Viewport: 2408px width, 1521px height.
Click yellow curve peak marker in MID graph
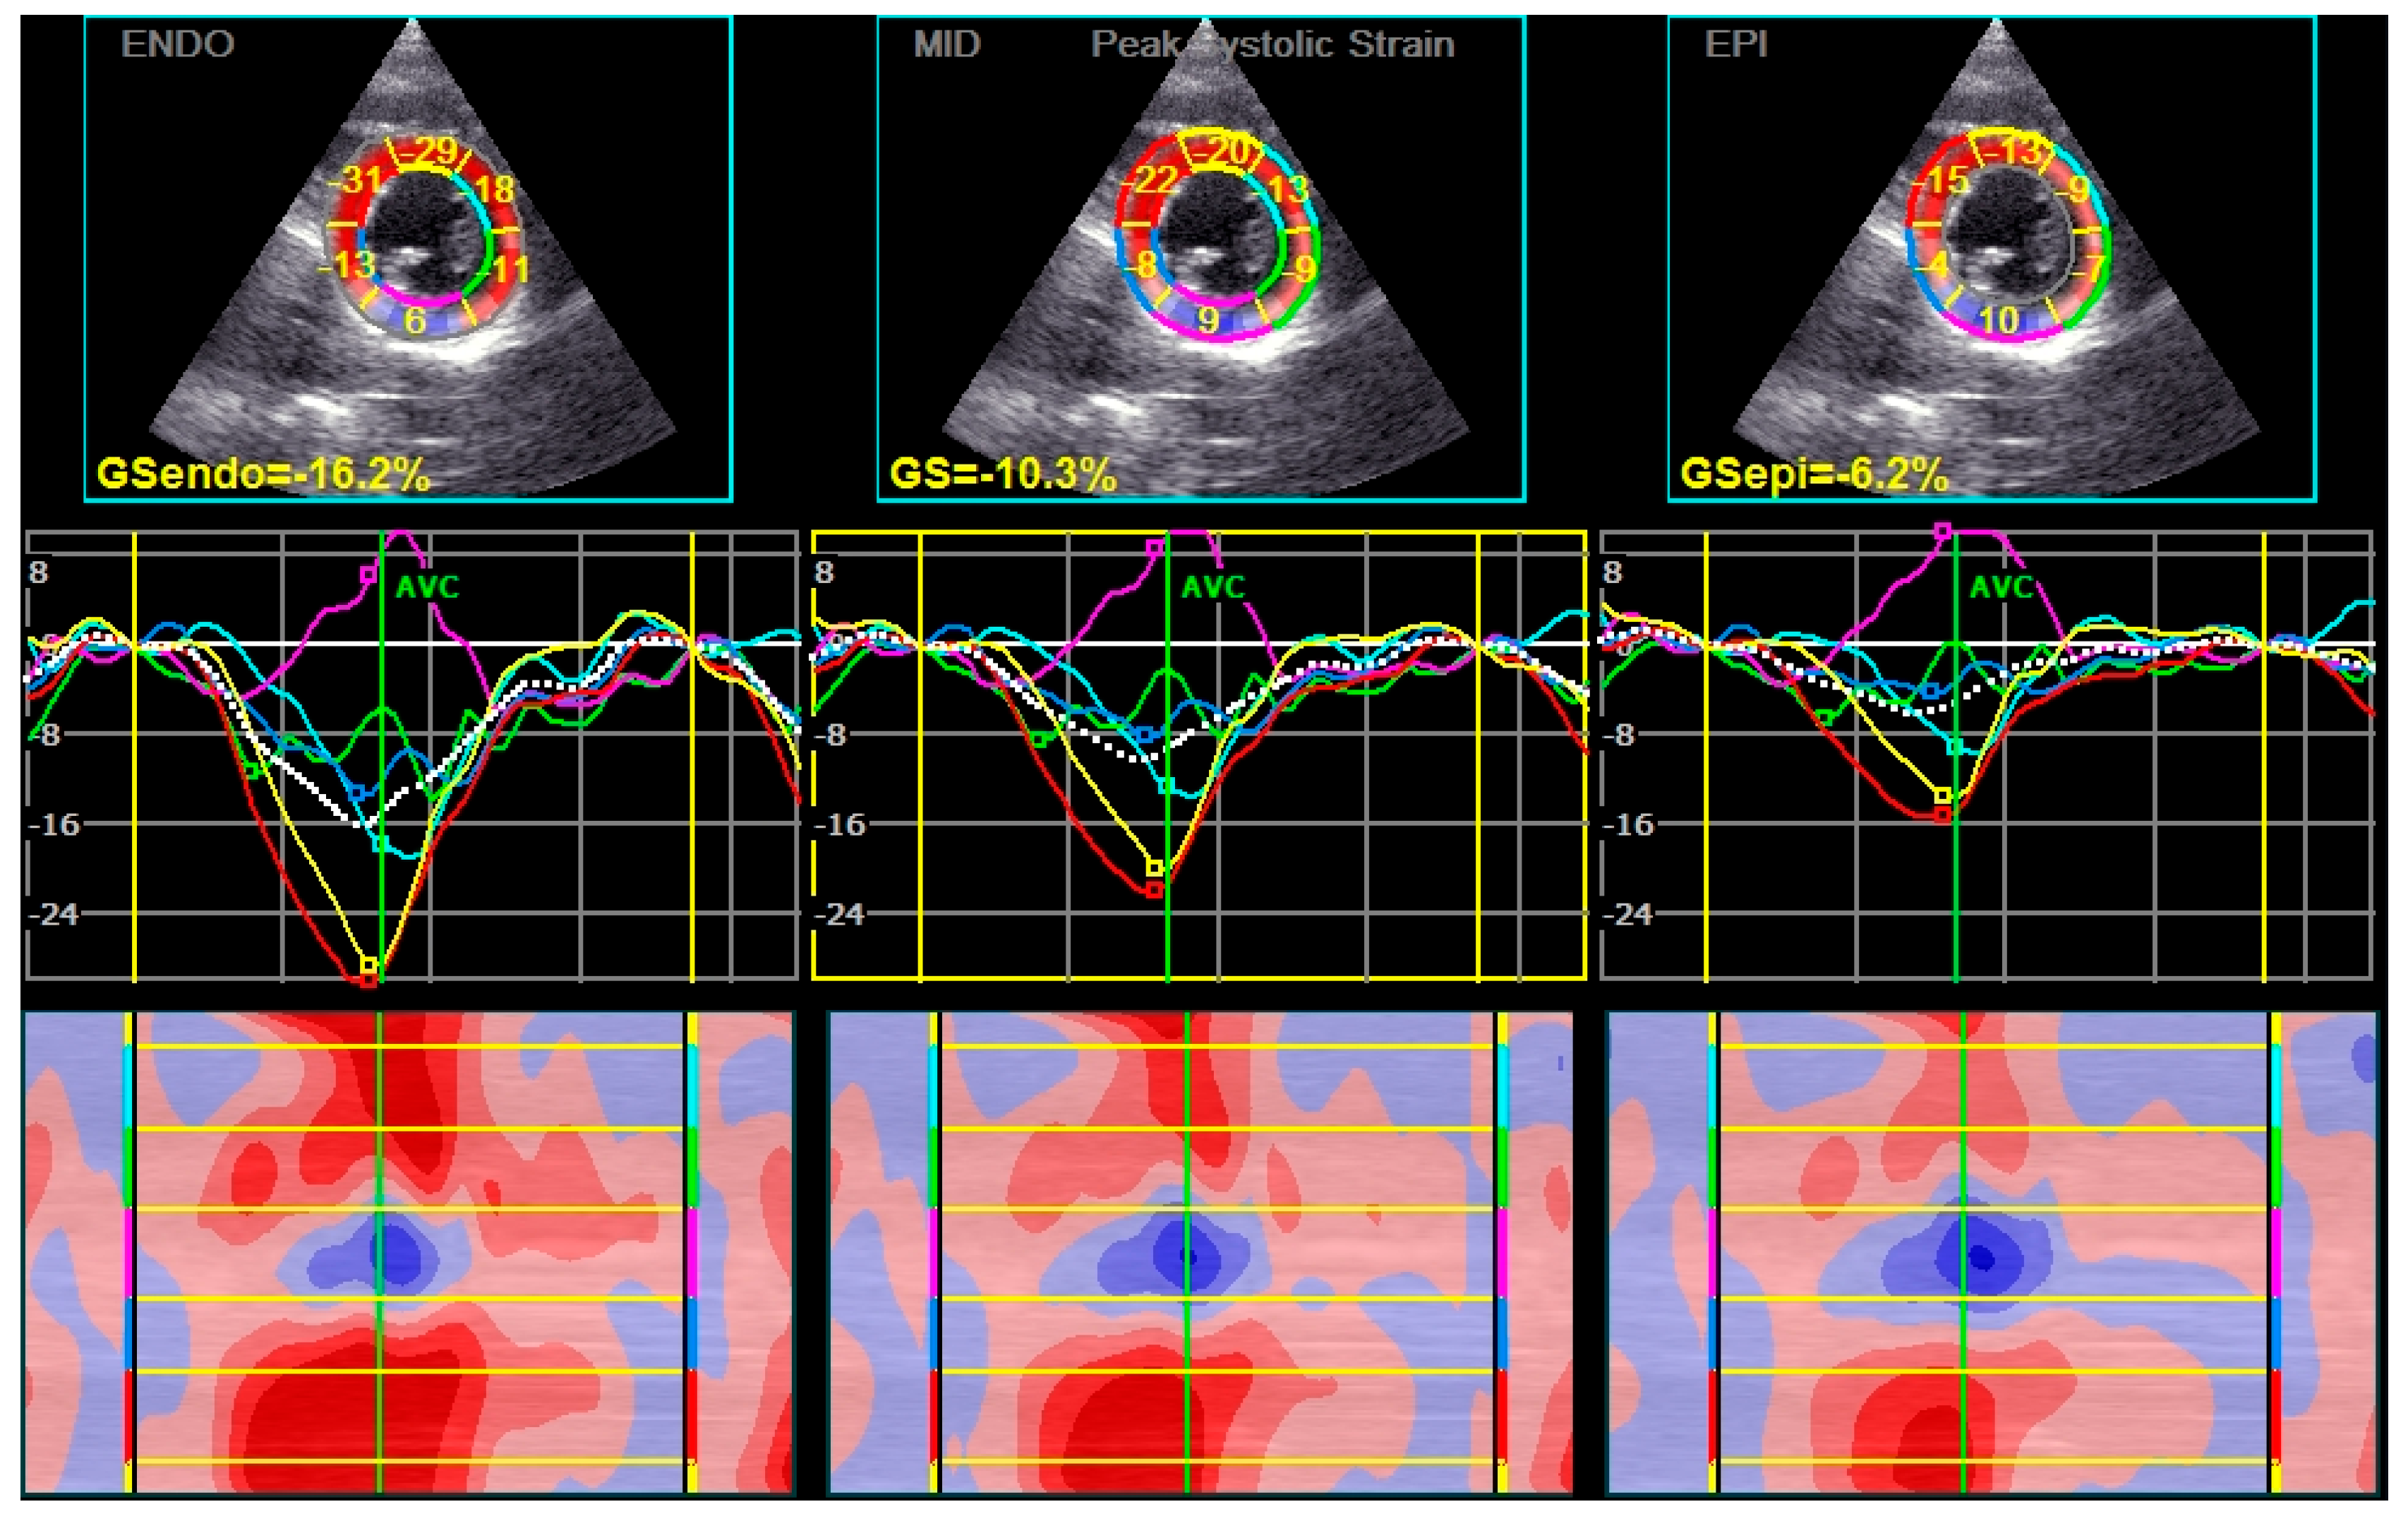[1155, 867]
